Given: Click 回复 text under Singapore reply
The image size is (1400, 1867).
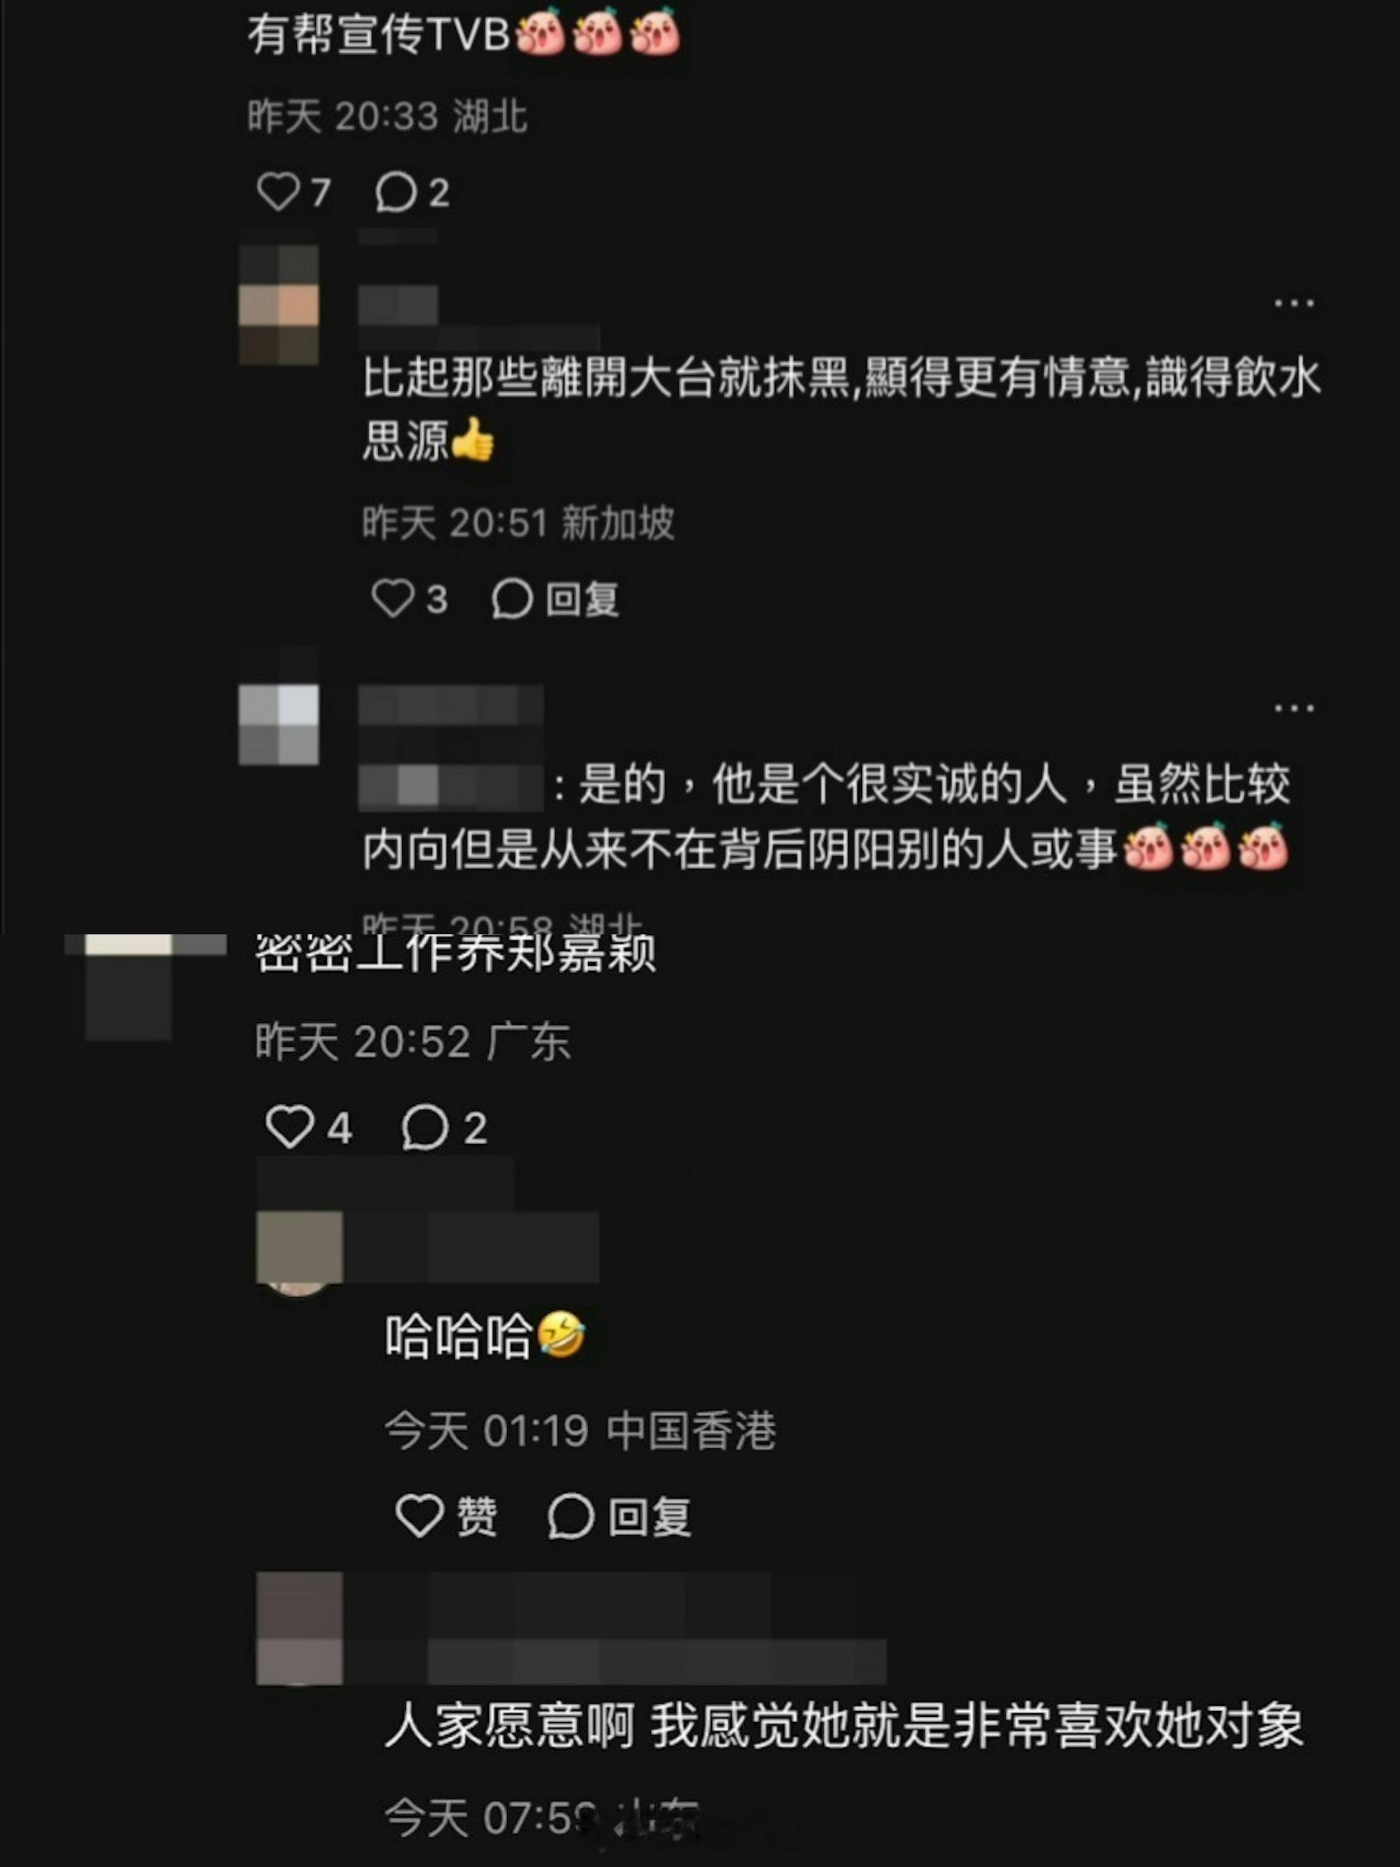Looking at the screenshot, I should 583,599.
